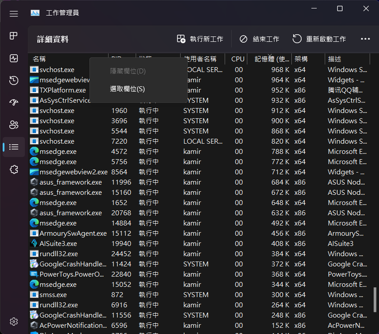Open the Services page puzzle icon
Image resolution: width=379 pixels, height=334 pixels.
click(14, 169)
